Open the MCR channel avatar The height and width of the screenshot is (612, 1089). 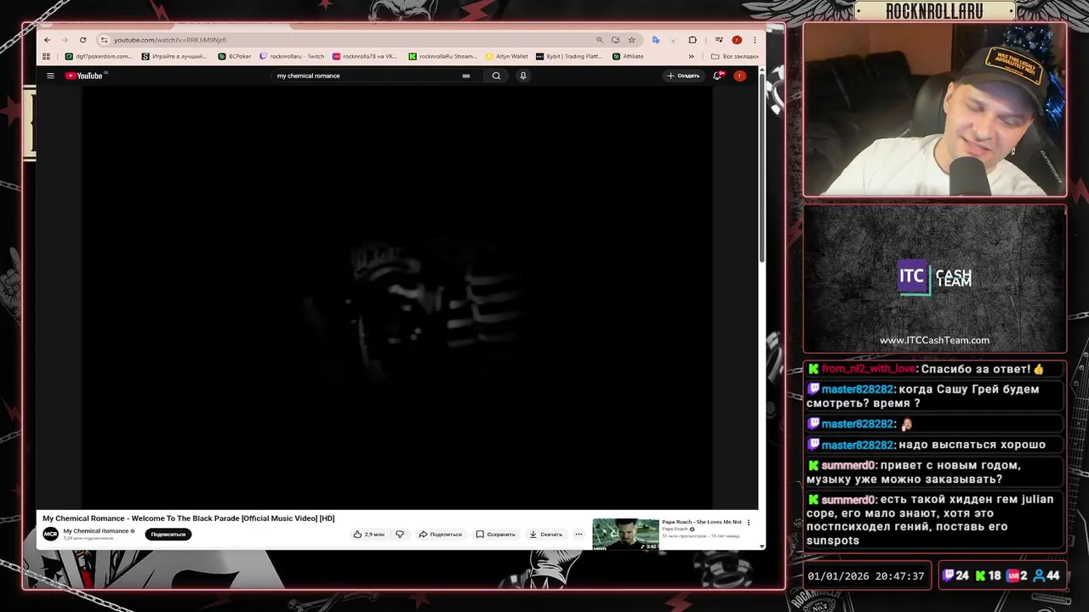(x=50, y=534)
